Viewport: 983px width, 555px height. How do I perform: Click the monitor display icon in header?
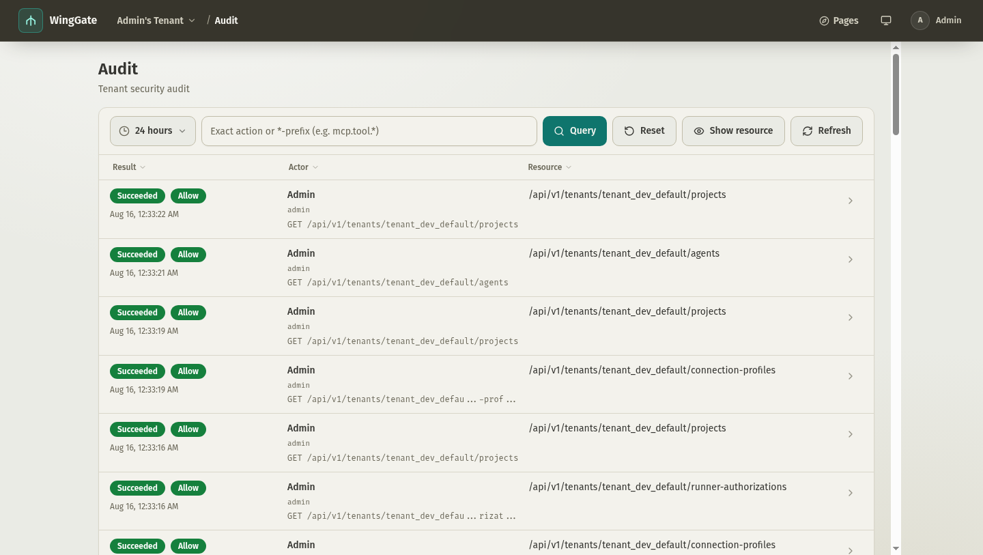click(x=886, y=20)
